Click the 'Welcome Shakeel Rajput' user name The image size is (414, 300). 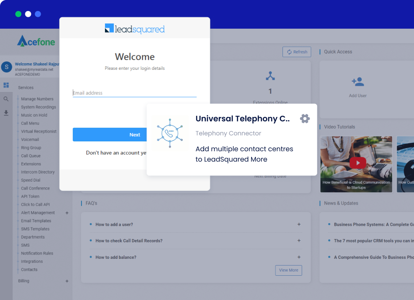[x=37, y=64]
